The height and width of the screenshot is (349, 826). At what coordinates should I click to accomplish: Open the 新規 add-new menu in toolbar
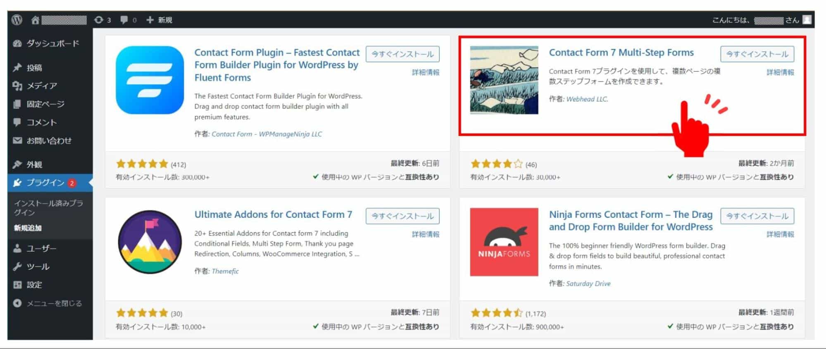159,20
